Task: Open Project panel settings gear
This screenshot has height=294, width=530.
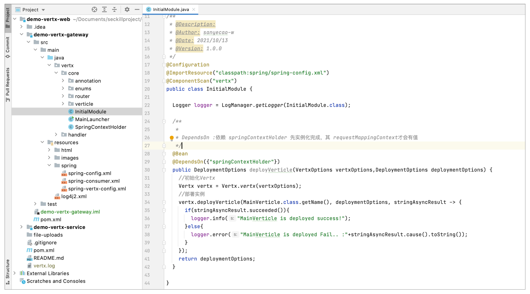Action: (127, 10)
